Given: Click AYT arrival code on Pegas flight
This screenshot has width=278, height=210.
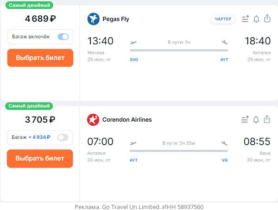Looking at the screenshot, I should pos(224,60).
